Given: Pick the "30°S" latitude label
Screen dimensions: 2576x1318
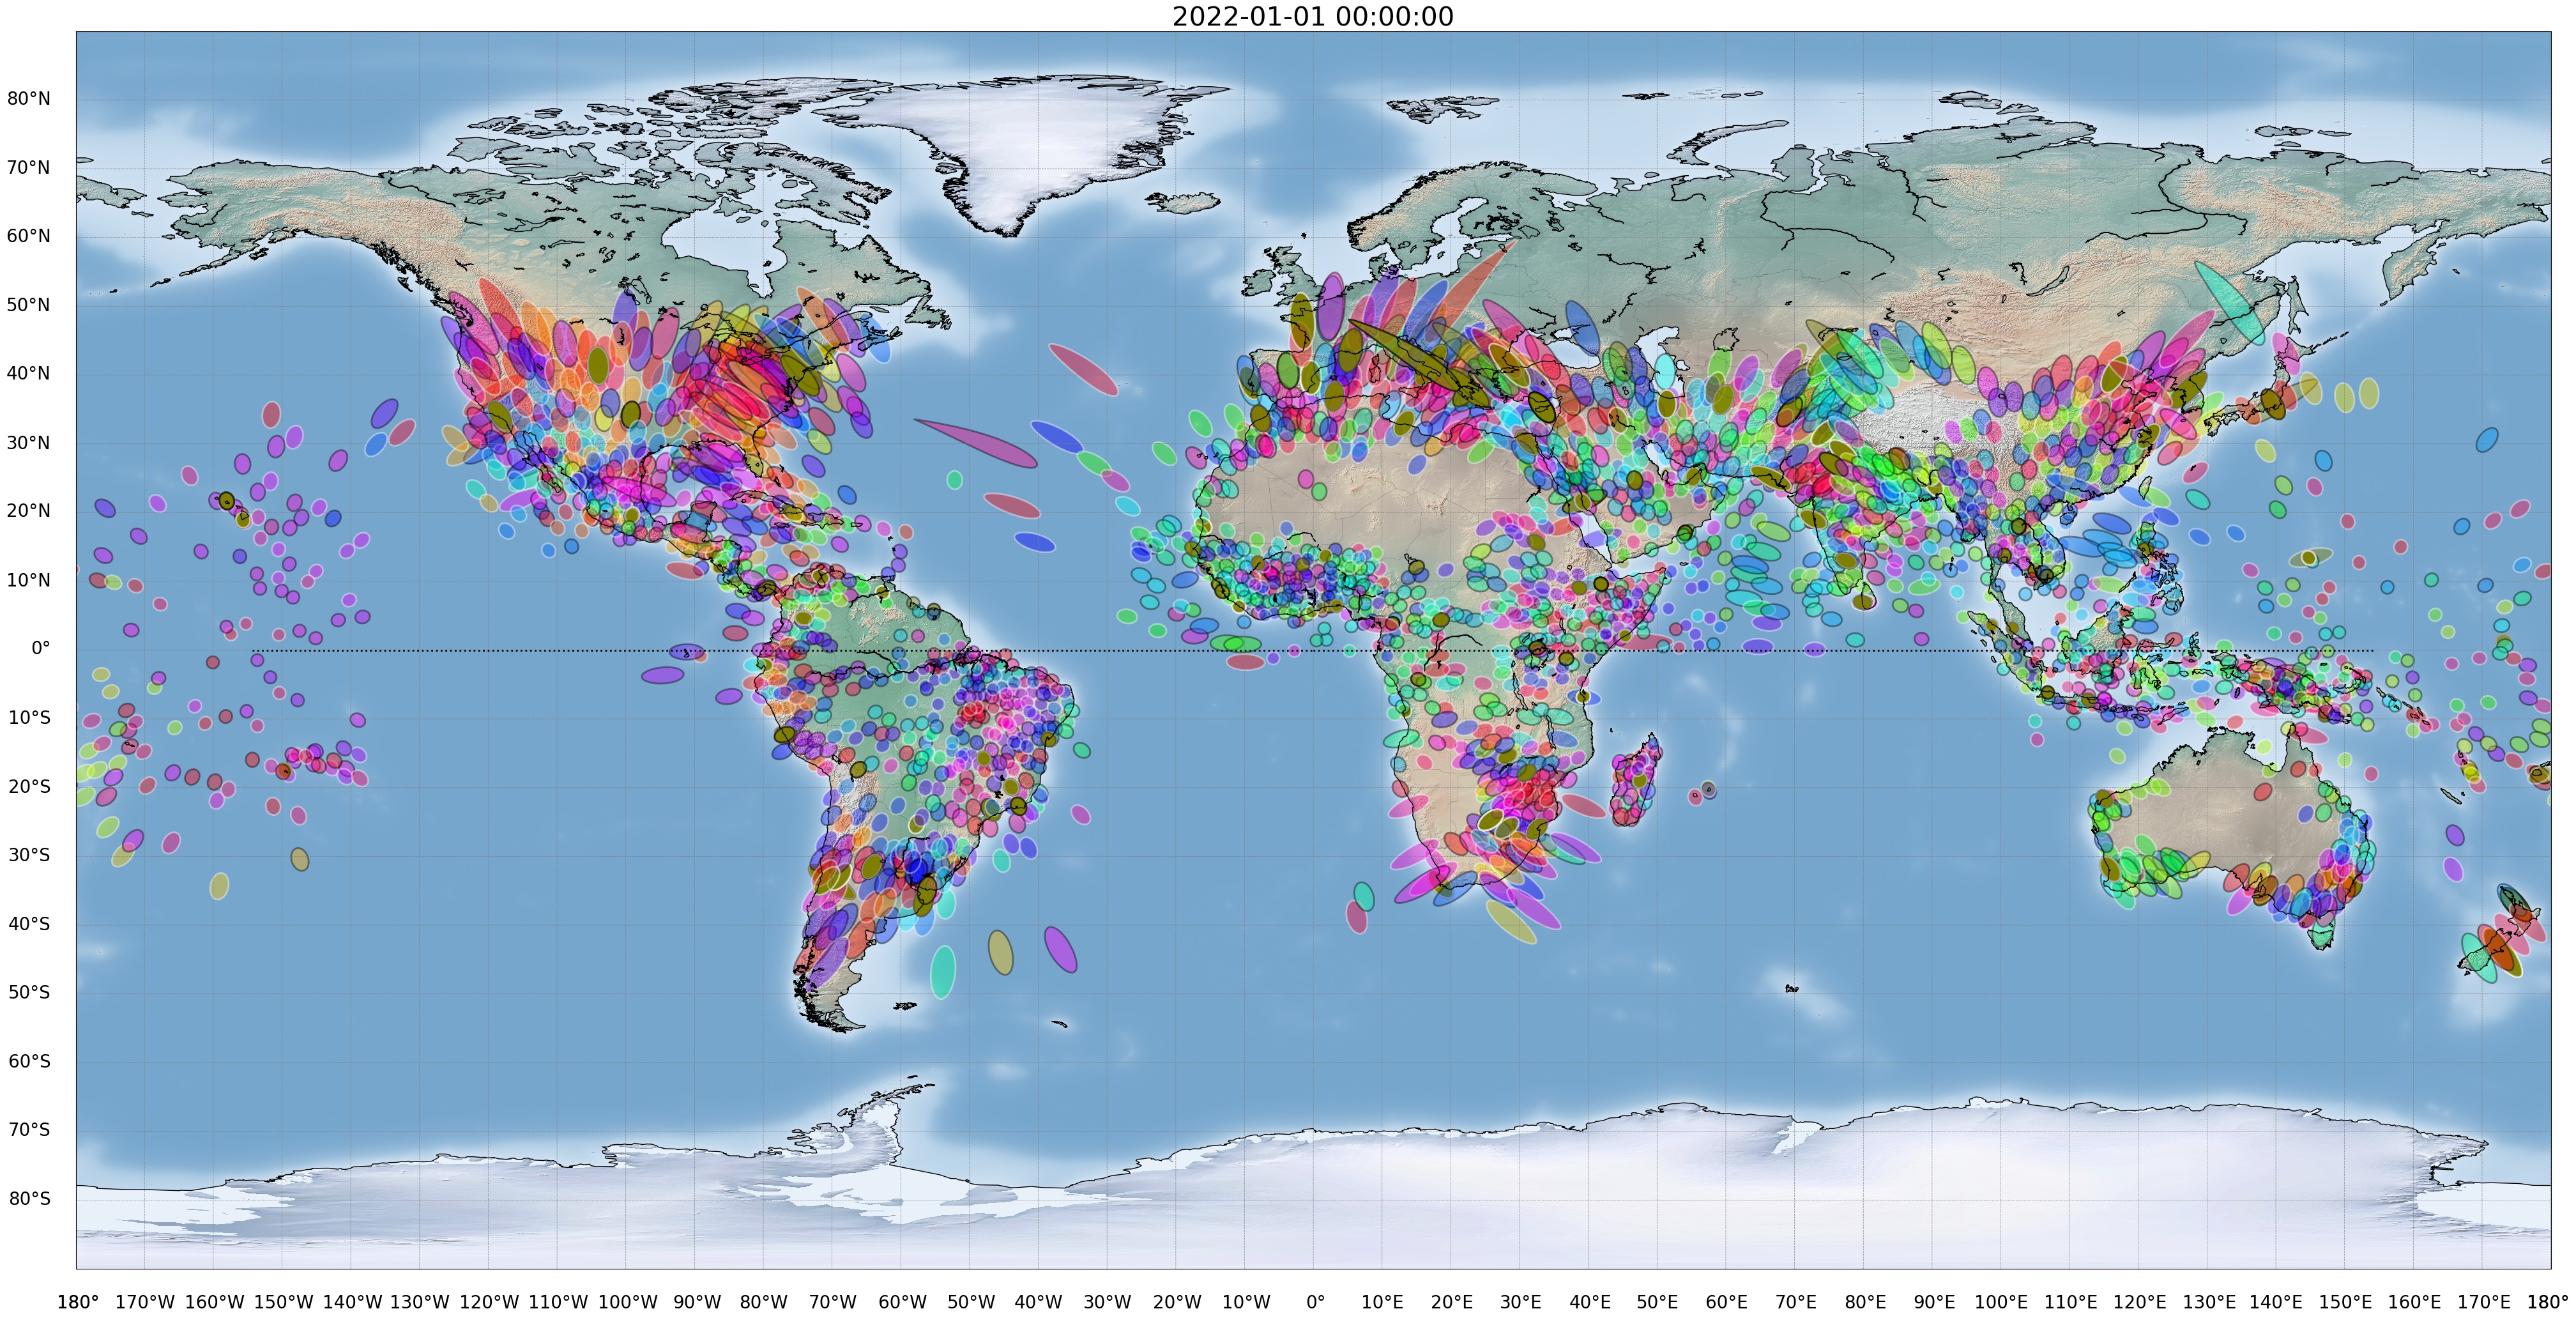Looking at the screenshot, I should pos(29,855).
